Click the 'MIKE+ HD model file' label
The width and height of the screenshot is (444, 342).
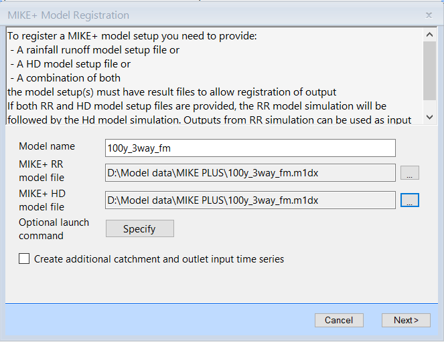click(x=42, y=200)
